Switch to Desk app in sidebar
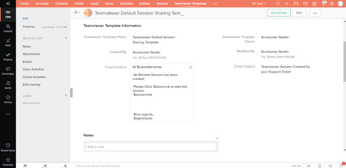This screenshot has height=168, width=346. point(8,43)
